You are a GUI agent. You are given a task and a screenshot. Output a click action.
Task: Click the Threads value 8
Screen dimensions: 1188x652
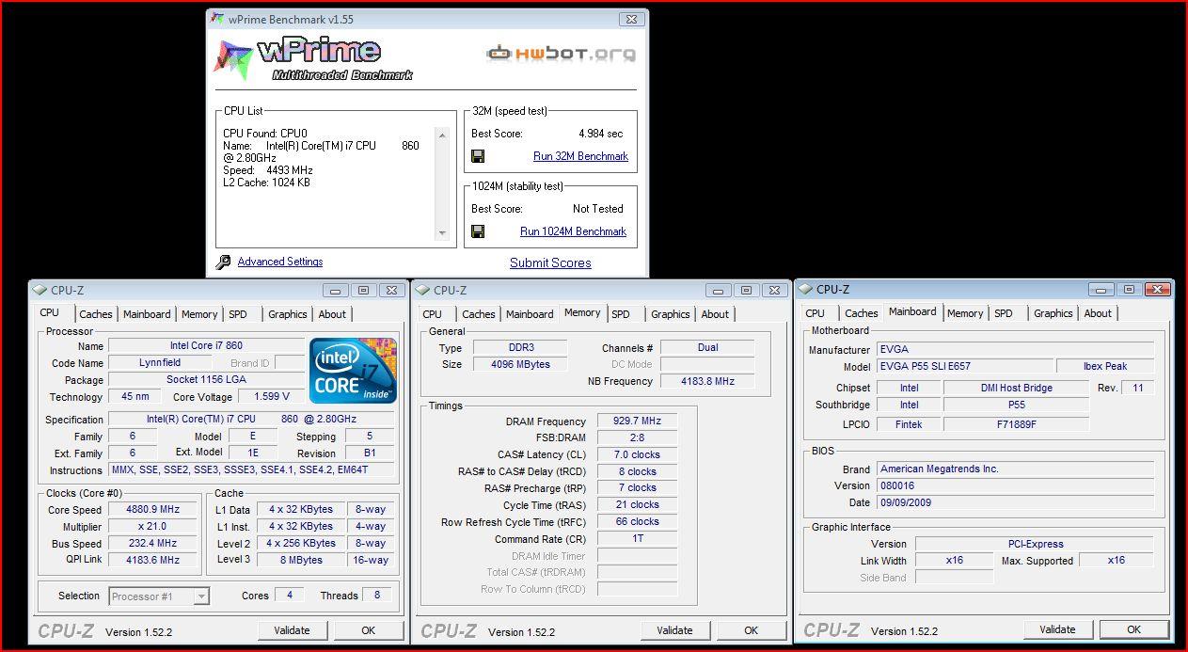(x=377, y=596)
